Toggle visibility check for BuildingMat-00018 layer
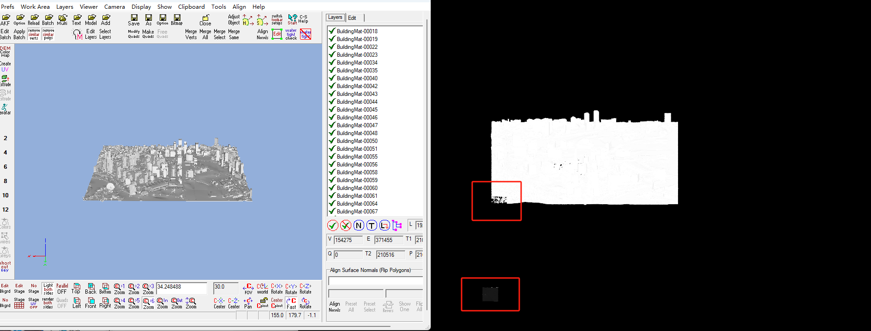The image size is (871, 331). click(x=331, y=31)
